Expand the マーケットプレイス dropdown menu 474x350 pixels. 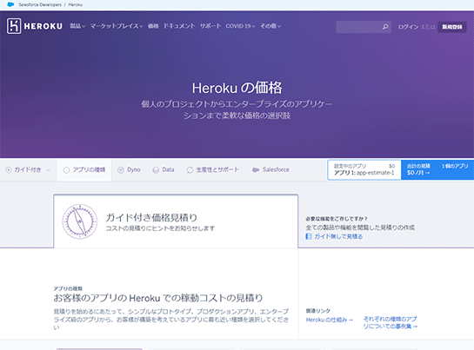[117, 26]
